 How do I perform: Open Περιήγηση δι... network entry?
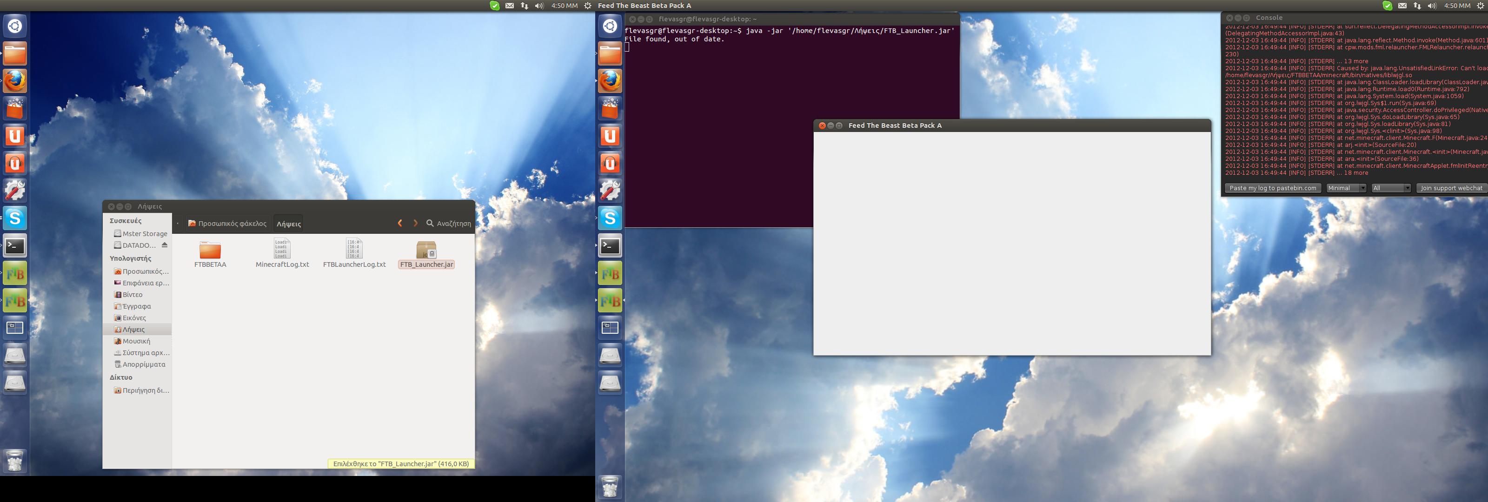pos(140,390)
